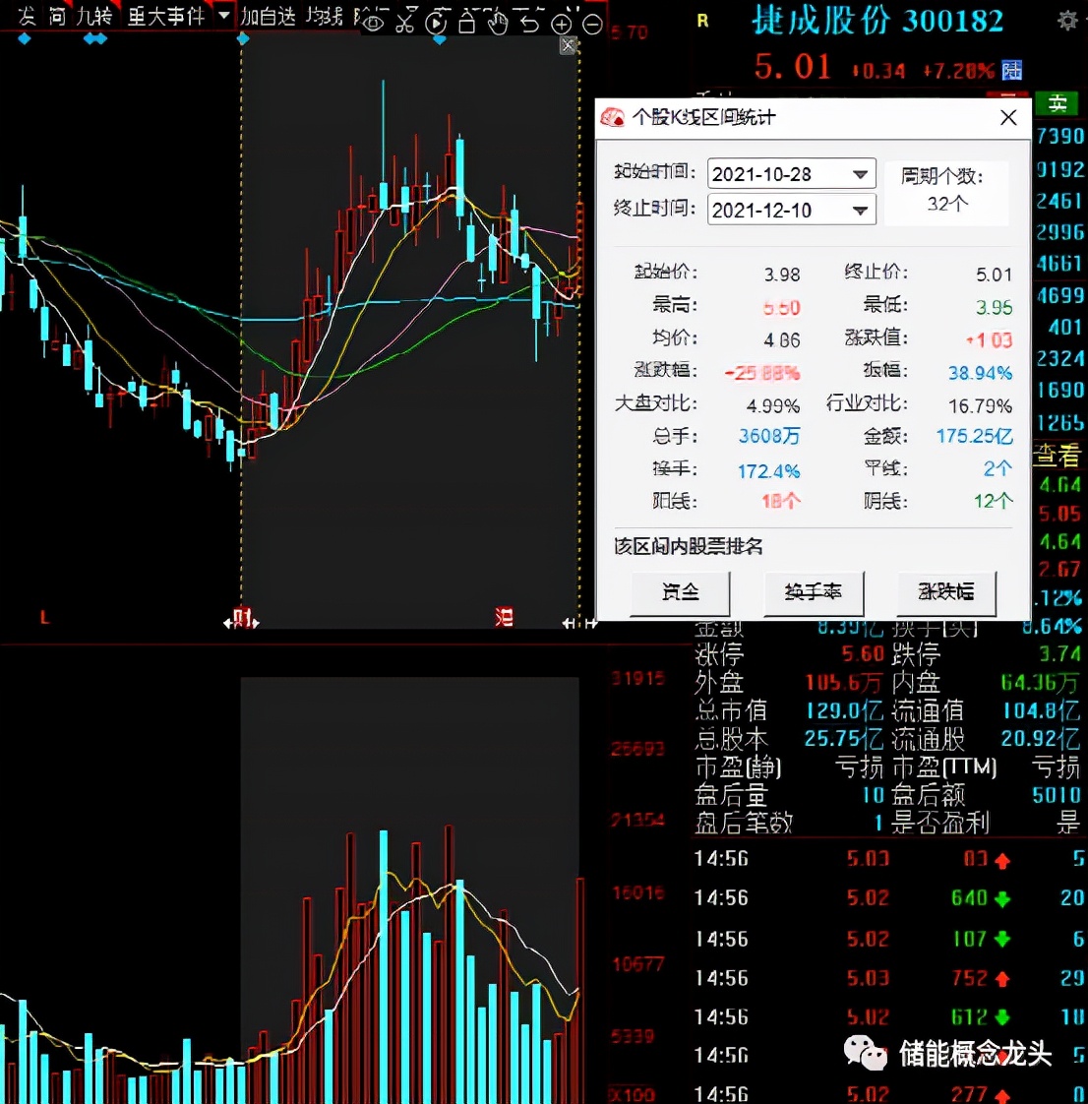Open the start date dropdown 2021-10-28
This screenshot has height=1104, width=1088.
[860, 174]
